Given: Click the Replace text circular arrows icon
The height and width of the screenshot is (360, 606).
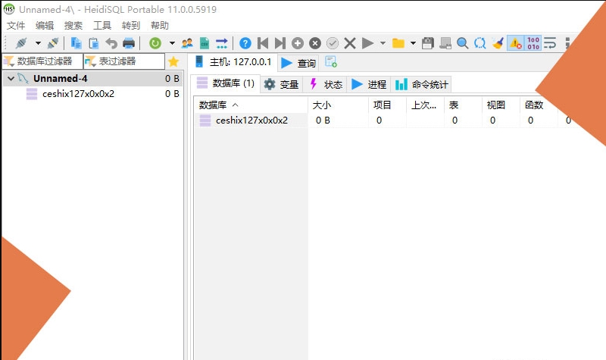Looking at the screenshot, I should click(480, 43).
